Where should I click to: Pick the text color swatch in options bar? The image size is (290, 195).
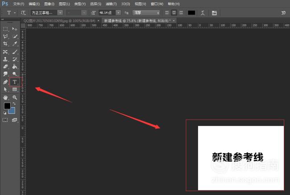(x=191, y=12)
